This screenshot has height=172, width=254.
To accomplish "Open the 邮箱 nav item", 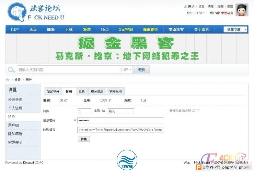I will 51,29.
